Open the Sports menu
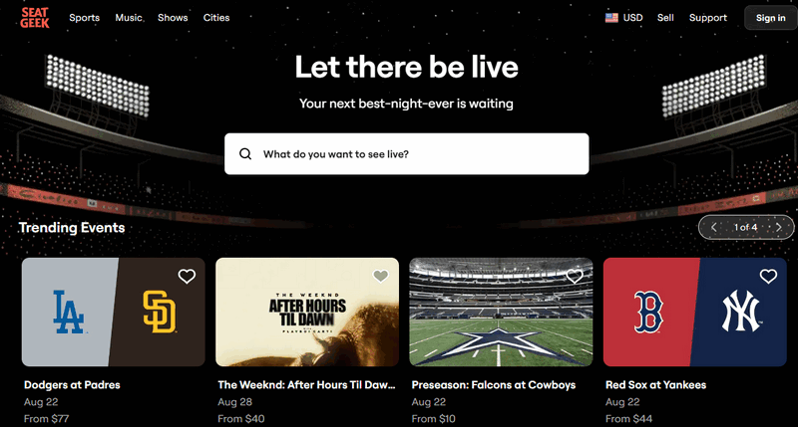 (x=85, y=18)
